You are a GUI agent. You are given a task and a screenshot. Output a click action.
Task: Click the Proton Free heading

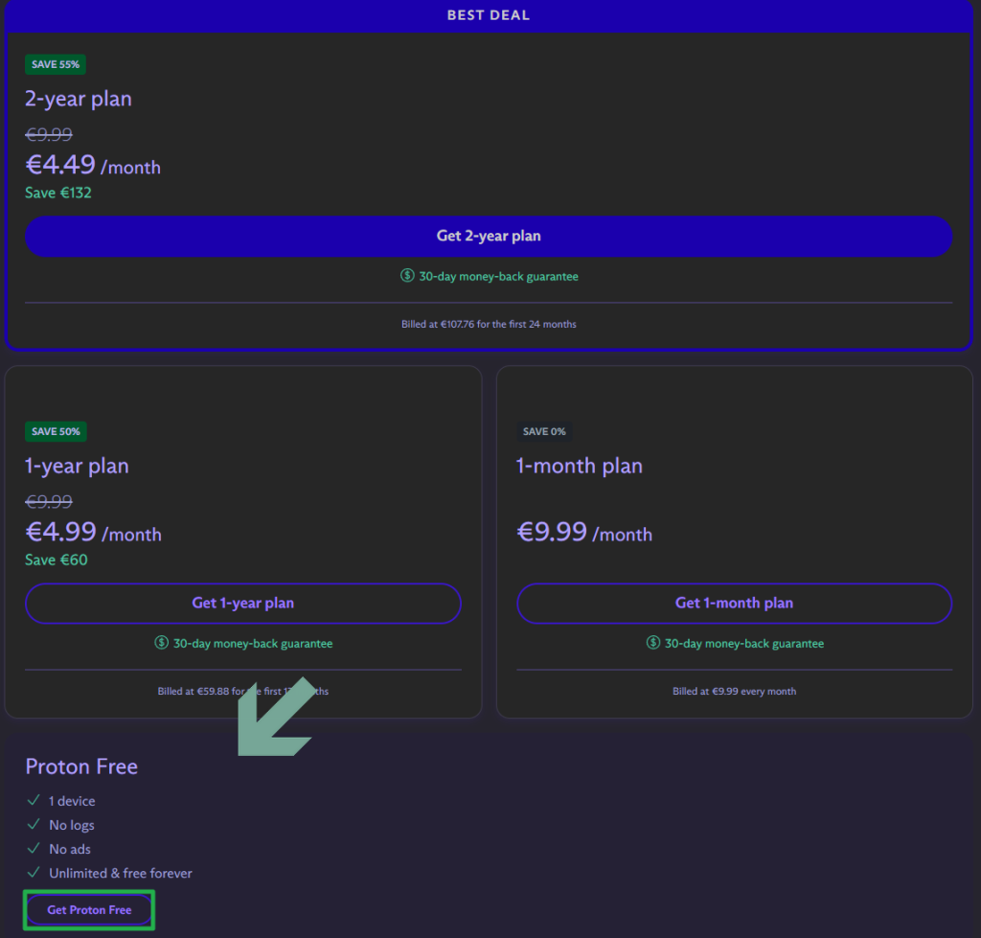pyautogui.click(x=81, y=766)
